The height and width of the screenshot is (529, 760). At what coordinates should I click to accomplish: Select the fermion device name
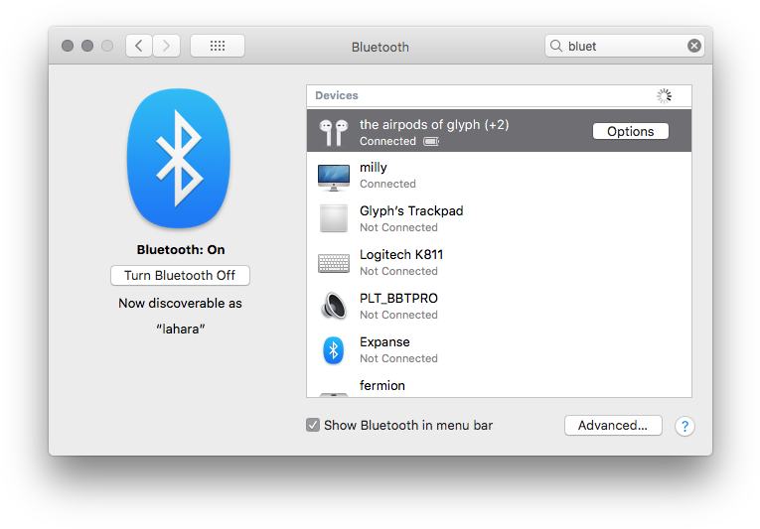[381, 386]
